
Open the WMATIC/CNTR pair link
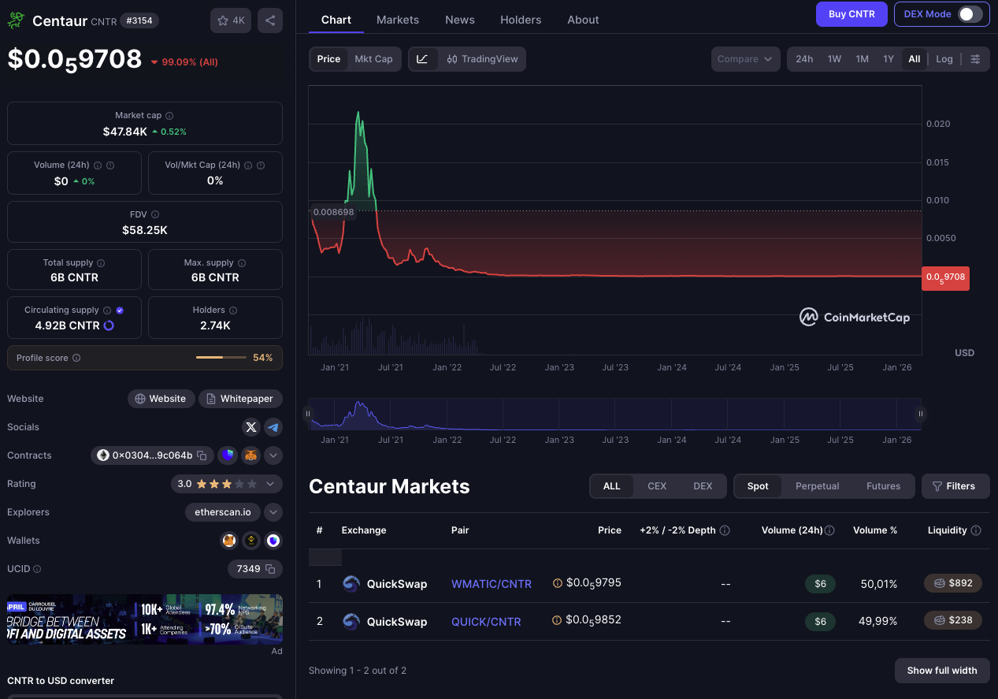[491, 584]
